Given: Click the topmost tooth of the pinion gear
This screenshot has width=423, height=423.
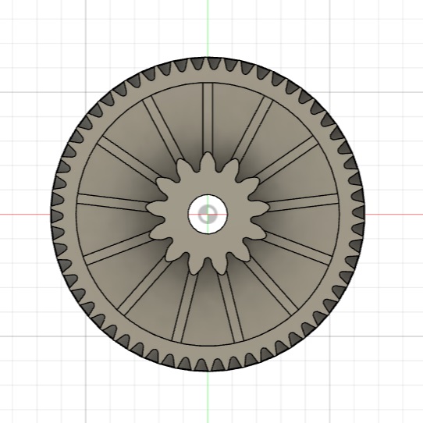Looking at the screenshot, I should pos(208,162).
